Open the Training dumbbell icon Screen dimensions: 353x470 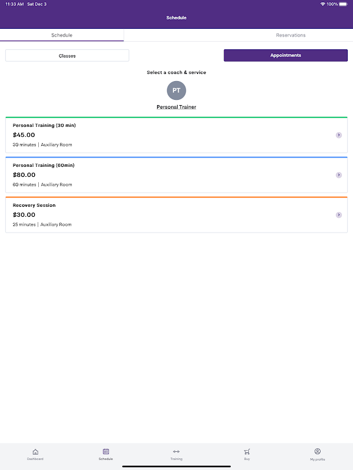pyautogui.click(x=176, y=452)
